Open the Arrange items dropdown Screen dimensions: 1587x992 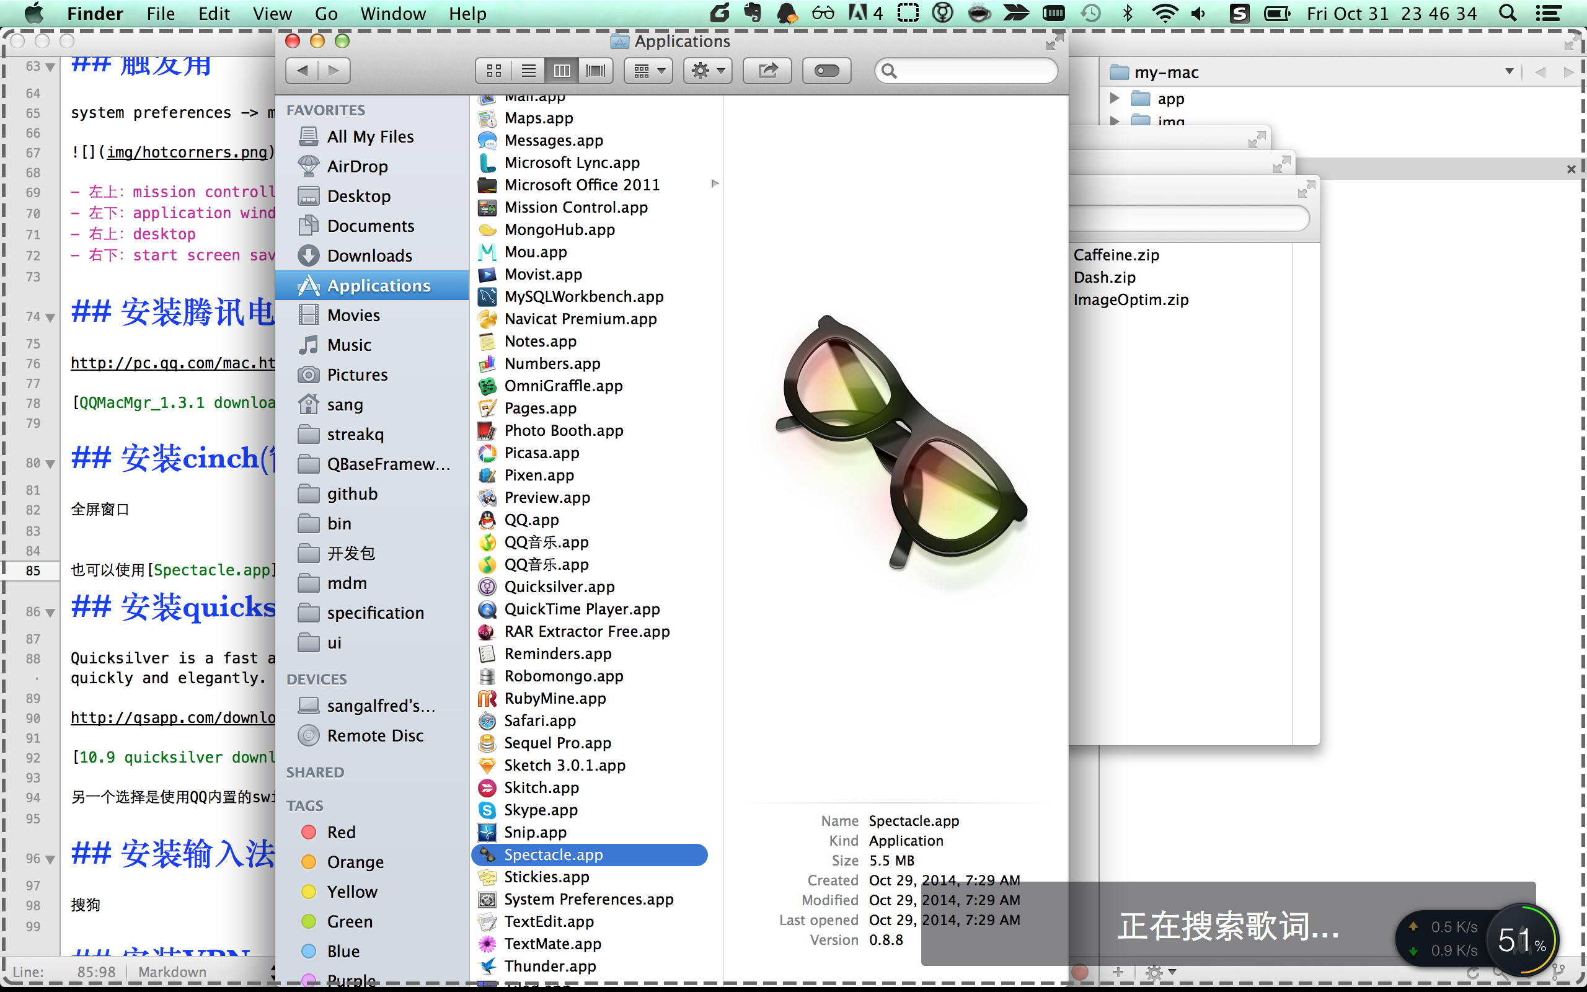[648, 70]
